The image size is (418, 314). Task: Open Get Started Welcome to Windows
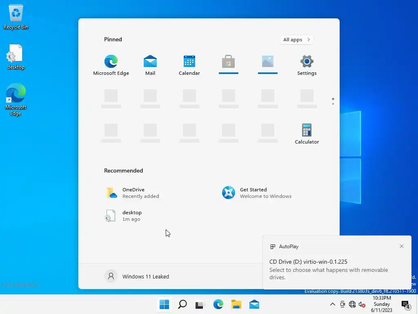[257, 193]
